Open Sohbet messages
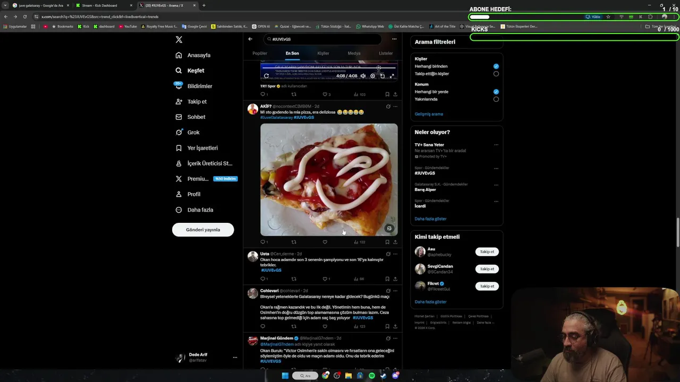 point(190,117)
